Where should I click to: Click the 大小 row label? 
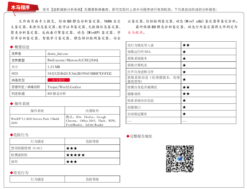[x=15, y=67]
